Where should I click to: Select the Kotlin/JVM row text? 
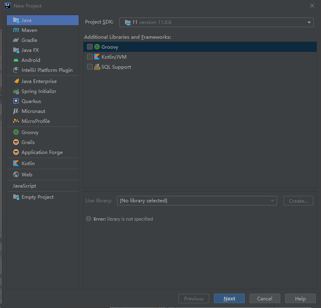coord(114,57)
